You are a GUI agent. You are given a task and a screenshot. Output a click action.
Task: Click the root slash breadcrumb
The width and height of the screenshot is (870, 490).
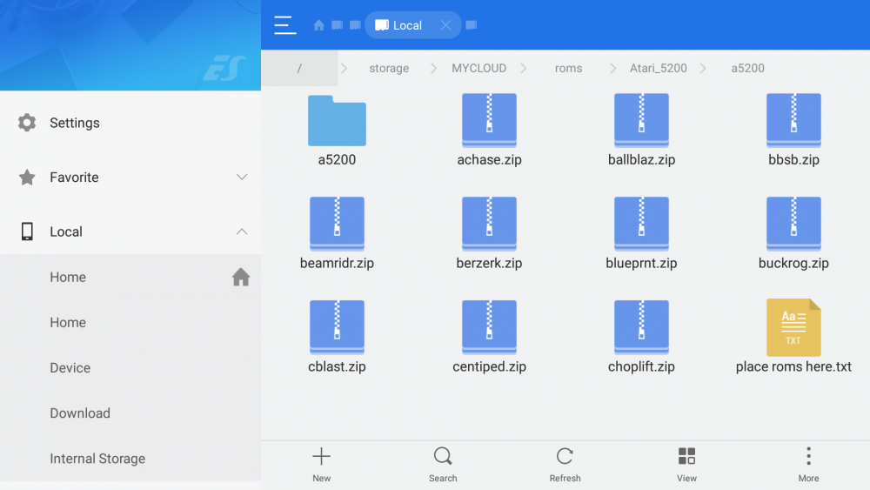coord(299,68)
